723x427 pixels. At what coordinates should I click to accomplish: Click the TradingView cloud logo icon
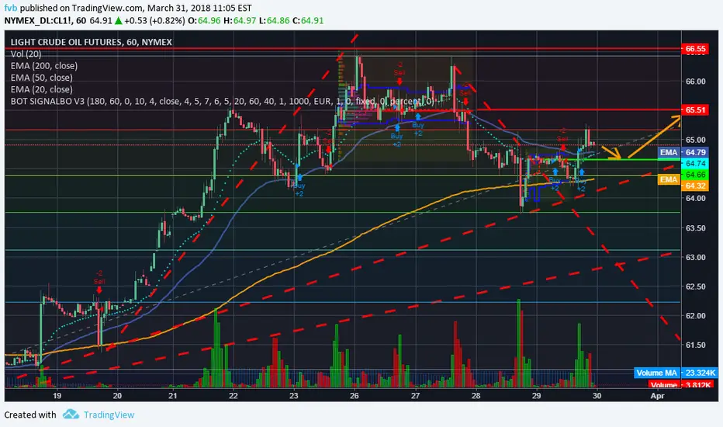click(71, 414)
